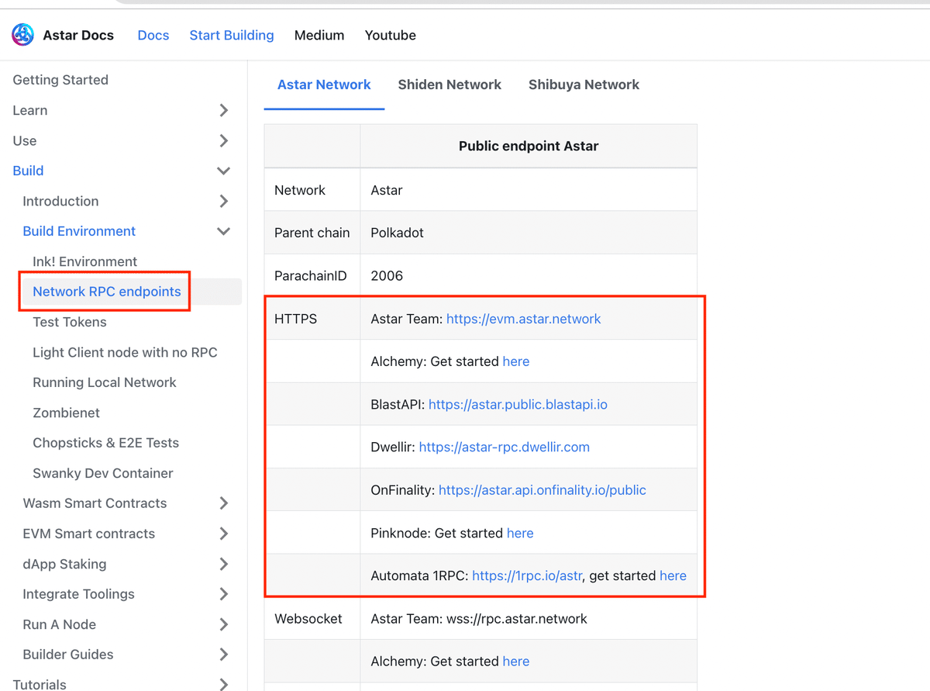Screen dimensions: 930x691
Task: Open Getting Started in sidebar
Action: point(60,80)
